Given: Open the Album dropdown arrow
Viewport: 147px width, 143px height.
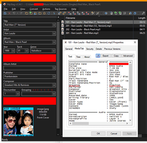Looking at the screenshot, I should [54, 42].
